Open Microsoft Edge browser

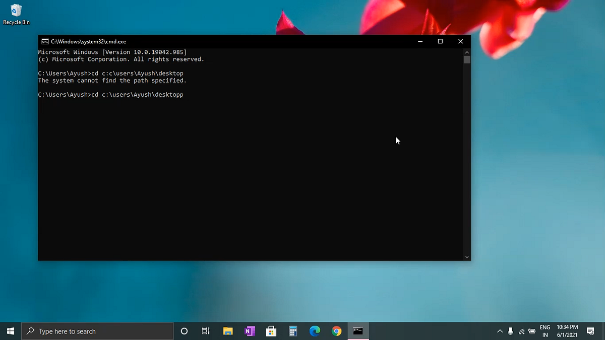(315, 331)
